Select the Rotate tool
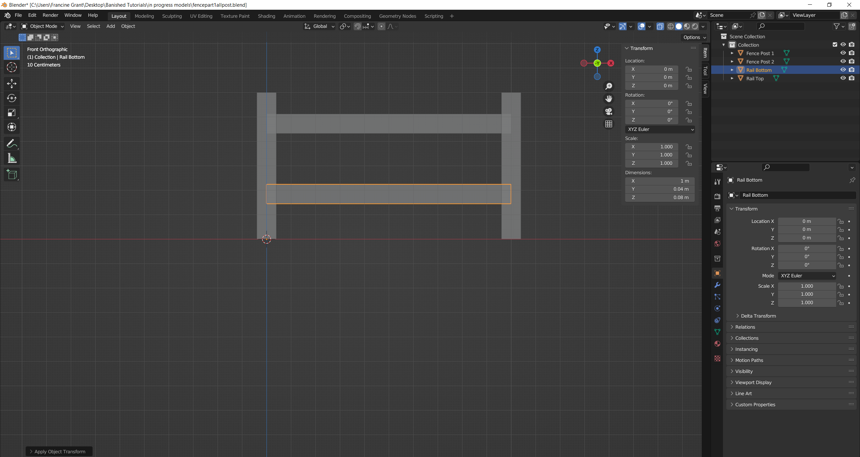The height and width of the screenshot is (457, 860). coord(12,98)
